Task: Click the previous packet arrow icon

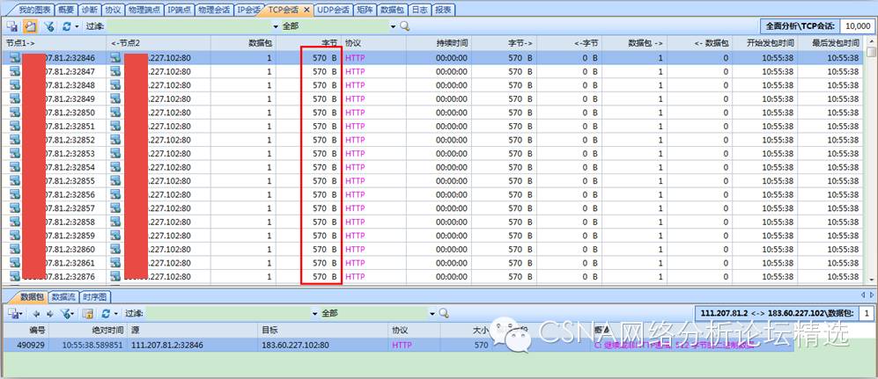Action: [x=36, y=313]
